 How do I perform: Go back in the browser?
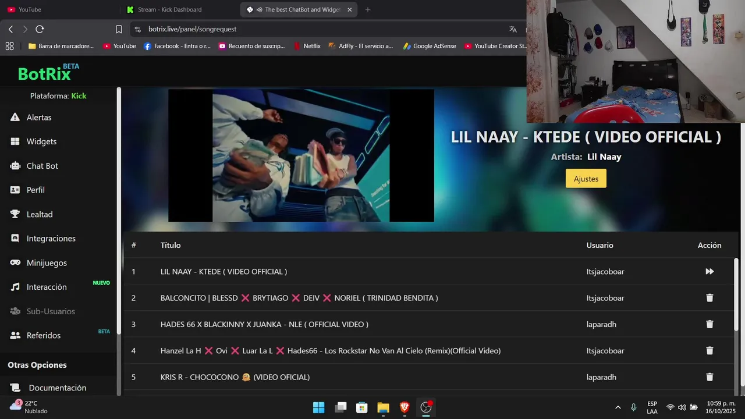[x=10, y=29]
